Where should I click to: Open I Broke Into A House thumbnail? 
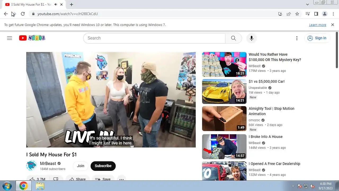pyautogui.click(x=224, y=147)
